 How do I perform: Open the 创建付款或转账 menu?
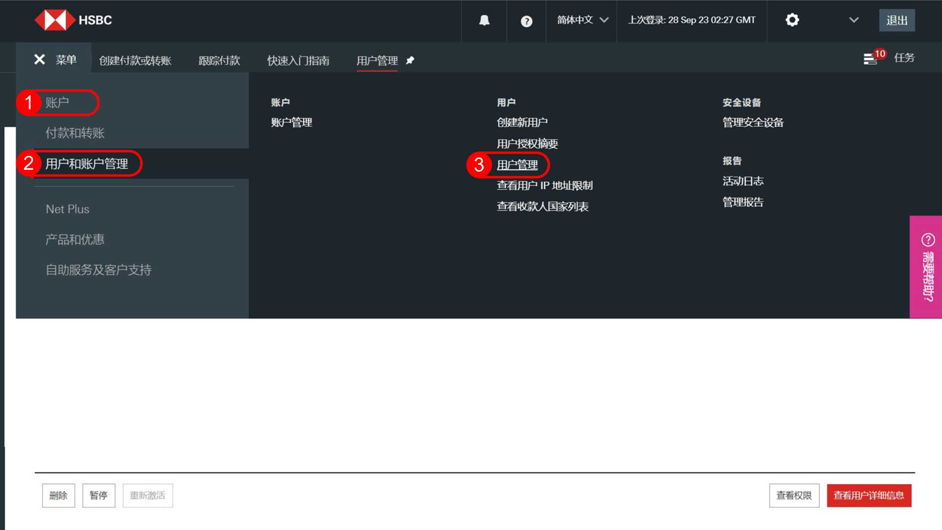tap(136, 60)
